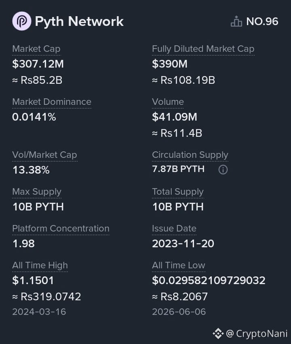The height and width of the screenshot is (344, 291).
Task: Click the Pyth Network purple logo icon
Action: [22, 21]
